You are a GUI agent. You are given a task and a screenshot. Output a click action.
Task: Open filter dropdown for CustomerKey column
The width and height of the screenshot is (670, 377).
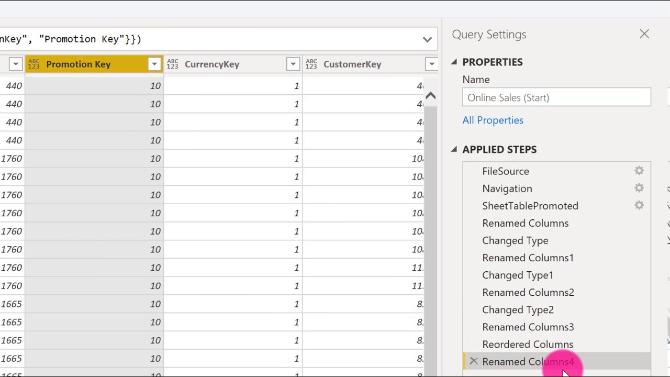431,64
